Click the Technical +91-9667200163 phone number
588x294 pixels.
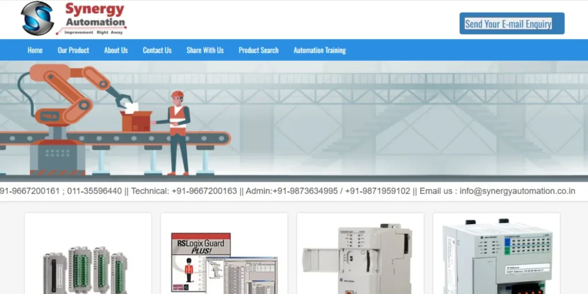click(x=204, y=191)
